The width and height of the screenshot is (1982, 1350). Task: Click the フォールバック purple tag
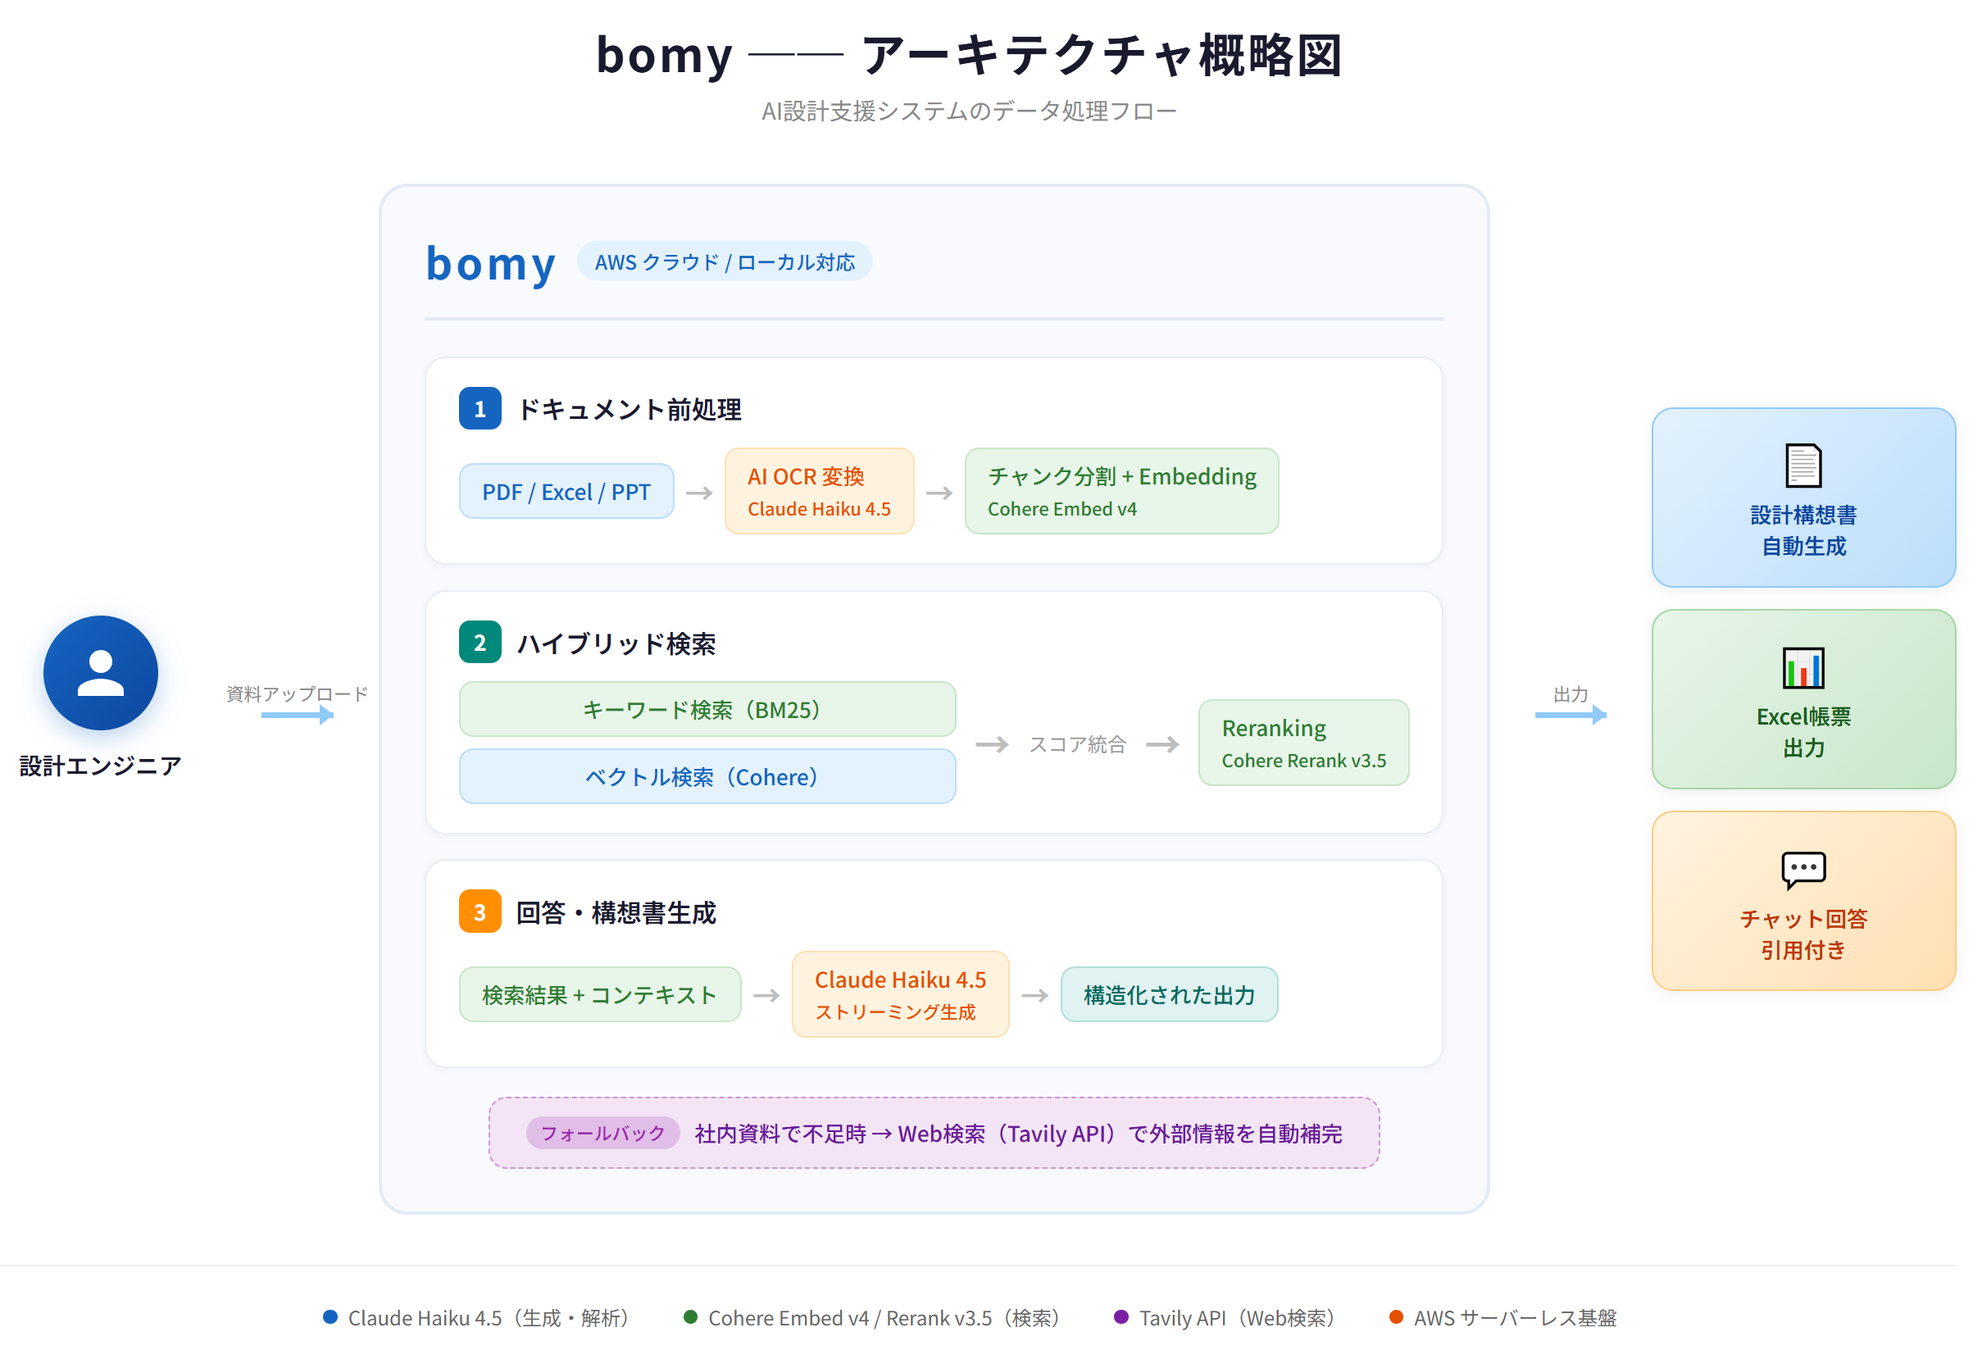pos(602,1133)
